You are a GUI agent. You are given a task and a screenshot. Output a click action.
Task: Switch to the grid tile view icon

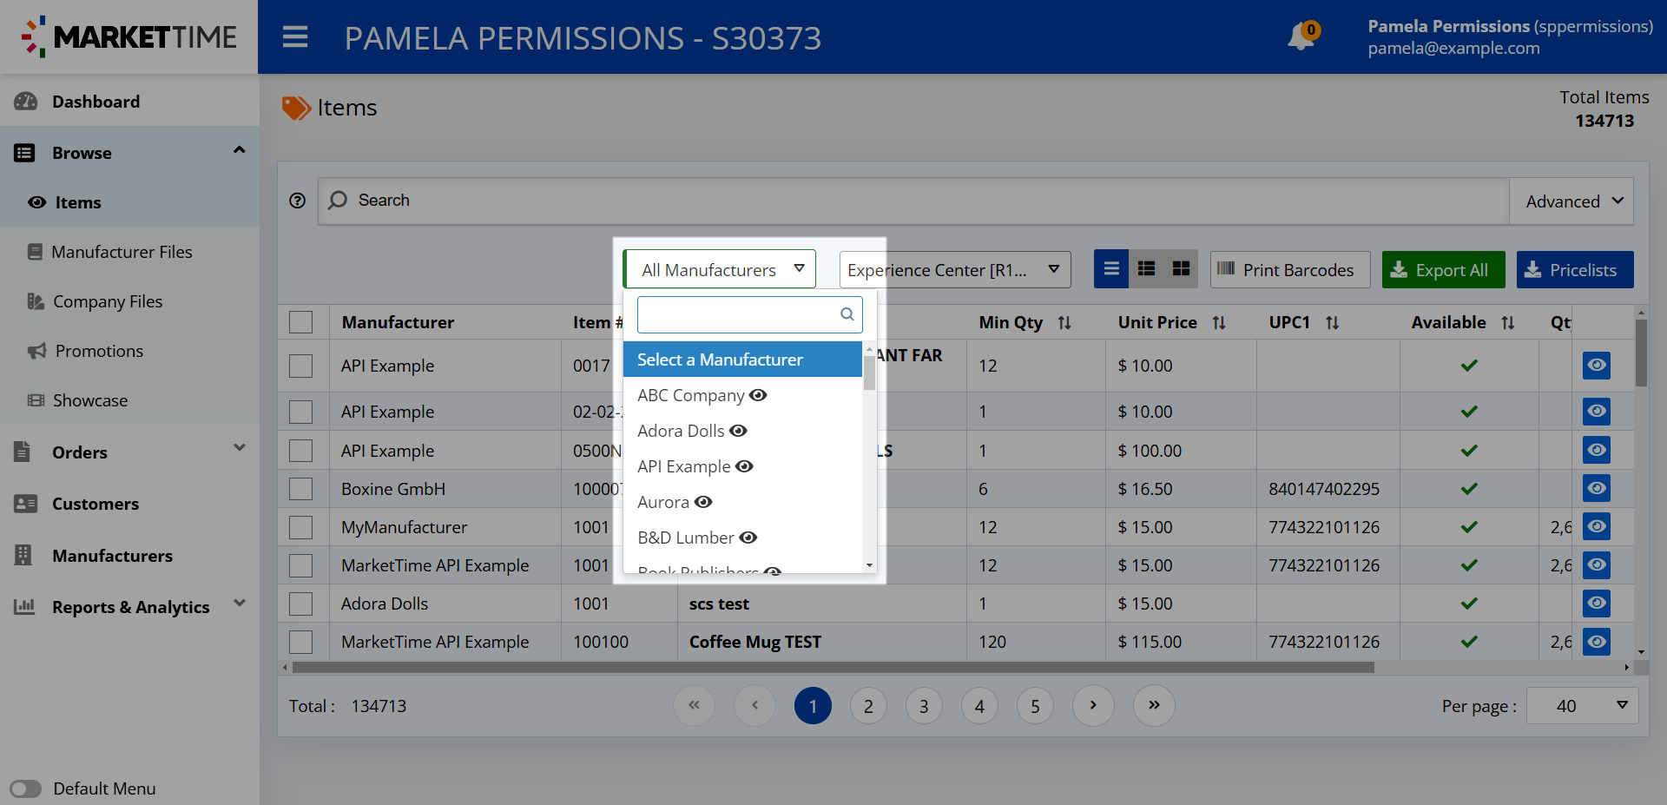click(1181, 269)
